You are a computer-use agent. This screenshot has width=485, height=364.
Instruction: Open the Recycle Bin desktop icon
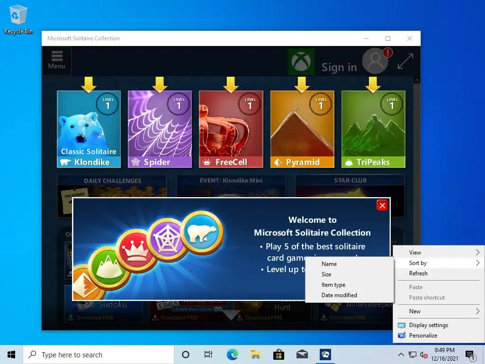point(18,19)
